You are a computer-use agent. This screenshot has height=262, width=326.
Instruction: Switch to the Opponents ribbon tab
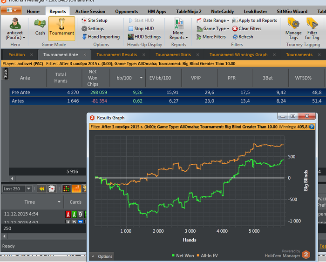pos(126,12)
